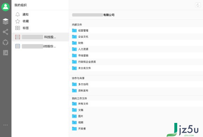This screenshot has height=137, width=203.
Task: Click the red-bordered organization logo
Action: click(x=18, y=37)
